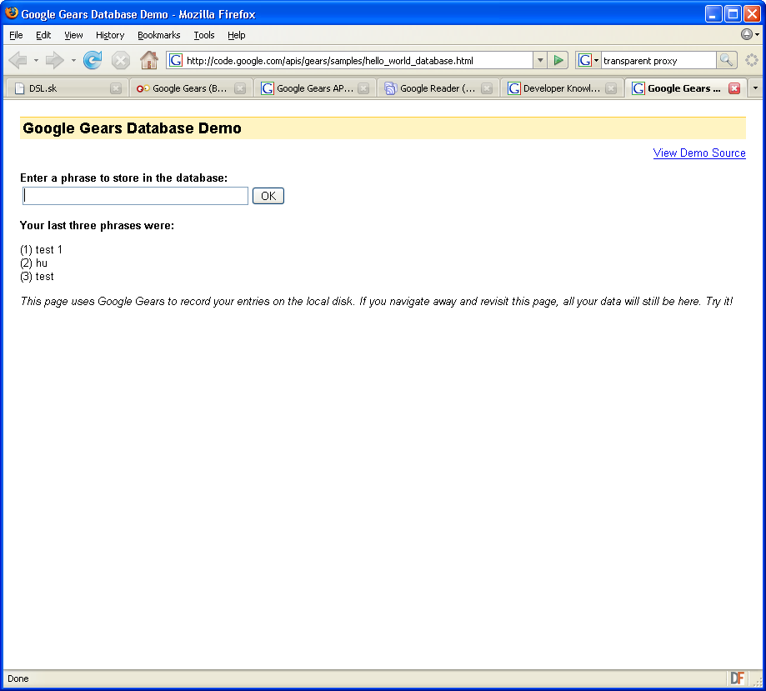Click the phrase '(1) test 1'
Viewport: 766px width, 691px height.
pyautogui.click(x=41, y=250)
